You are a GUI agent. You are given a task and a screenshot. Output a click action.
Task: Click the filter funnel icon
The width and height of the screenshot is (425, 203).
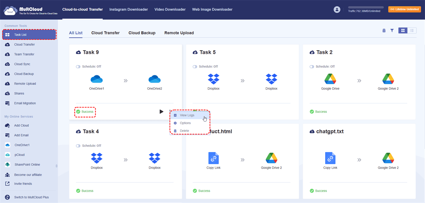[x=392, y=31]
